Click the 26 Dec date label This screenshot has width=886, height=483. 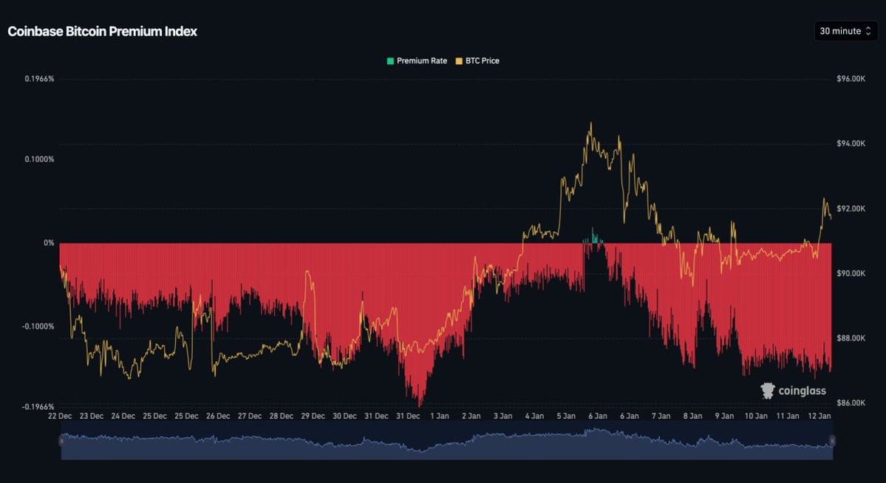pos(218,416)
